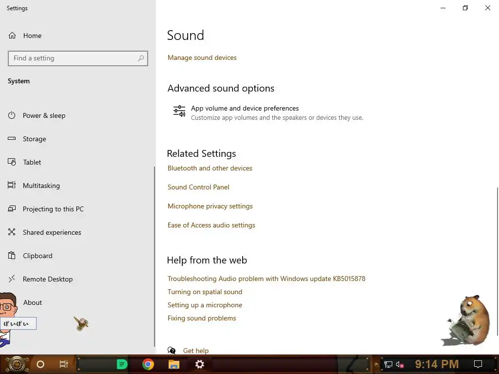Open Turning on spatial sound link

point(205,292)
